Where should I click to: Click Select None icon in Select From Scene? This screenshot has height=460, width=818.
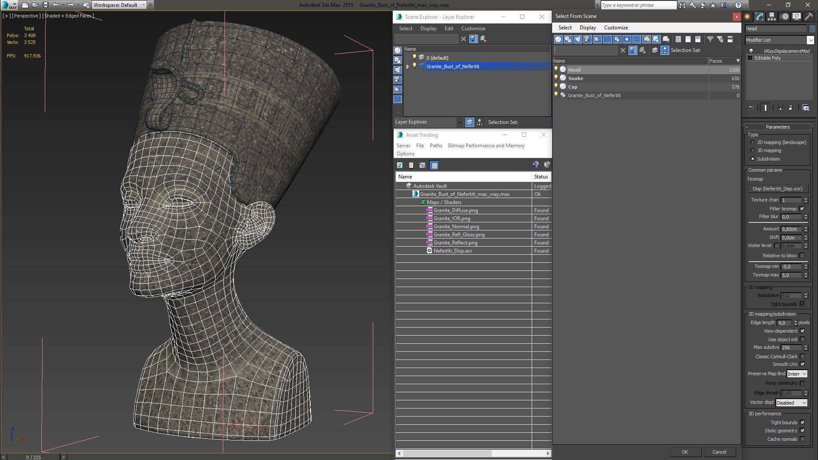pyautogui.click(x=688, y=39)
